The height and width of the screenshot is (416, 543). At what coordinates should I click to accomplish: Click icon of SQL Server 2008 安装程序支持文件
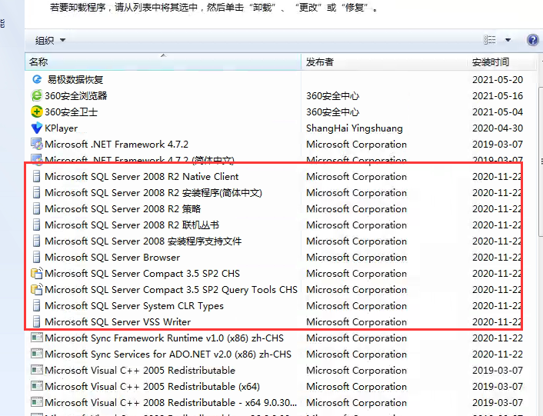(36, 241)
